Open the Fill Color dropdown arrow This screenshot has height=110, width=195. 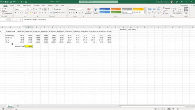(32, 13)
